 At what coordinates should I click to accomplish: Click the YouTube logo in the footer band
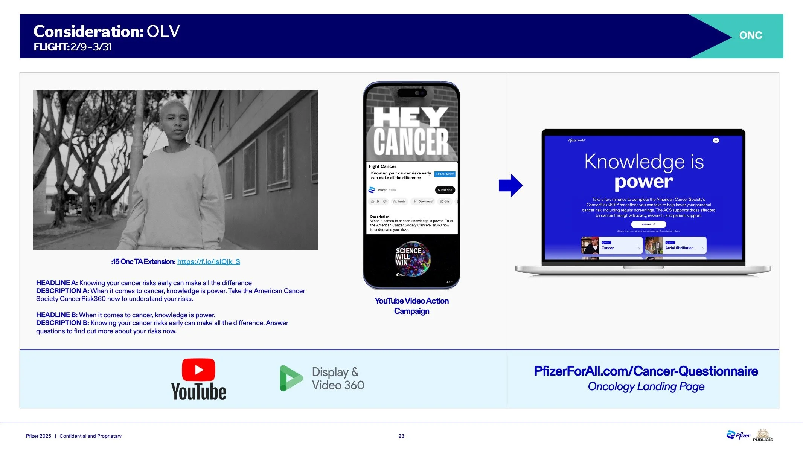coord(199,379)
